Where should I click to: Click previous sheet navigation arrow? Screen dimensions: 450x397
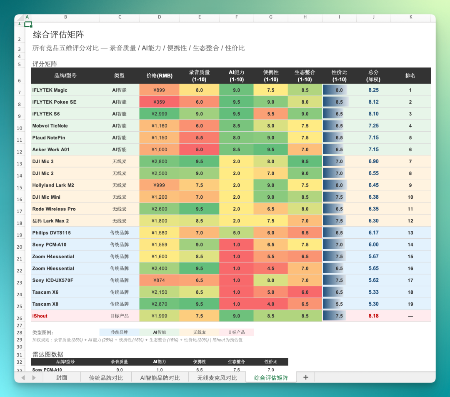pyautogui.click(x=23, y=378)
